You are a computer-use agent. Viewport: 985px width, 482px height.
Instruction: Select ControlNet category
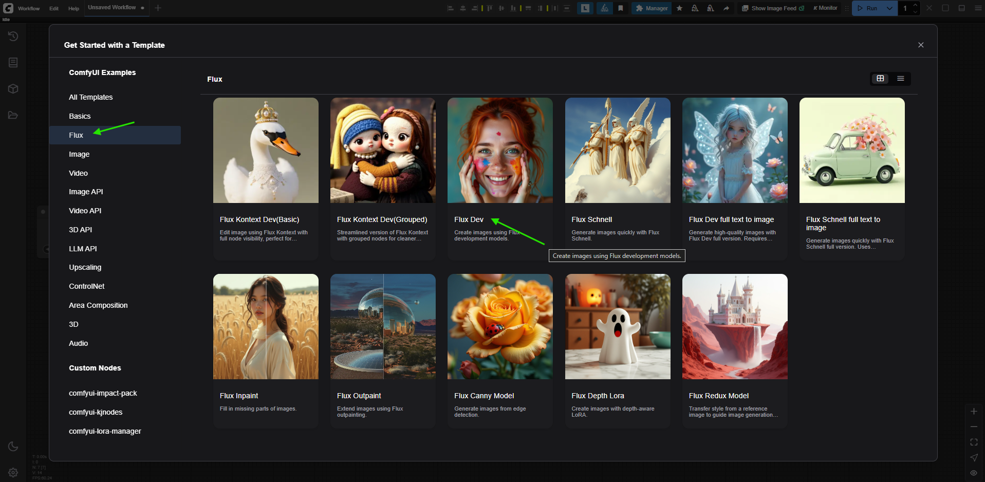tap(115, 286)
